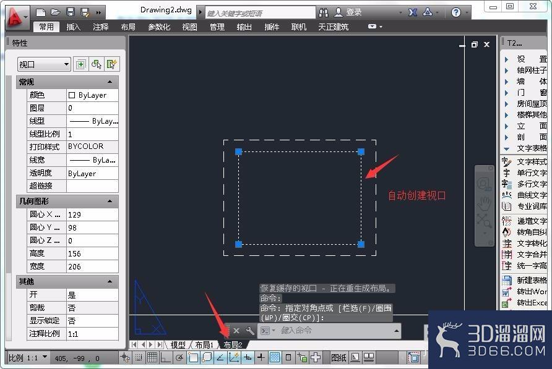Expand the Quick Access toolbar overflow arrows
This screenshot has width=552, height=369.
coord(98,13)
